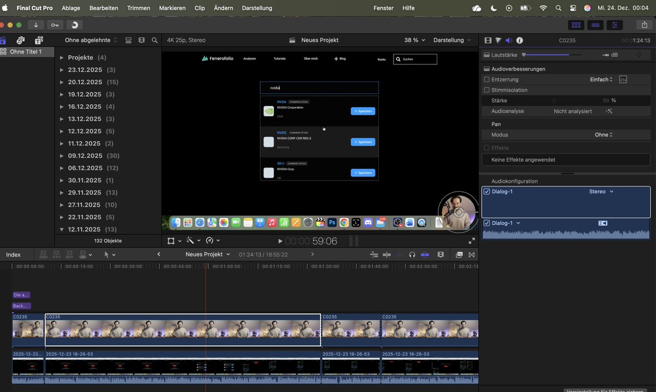Open the 38 % zoom dropdown
The image size is (656, 392).
tap(414, 40)
